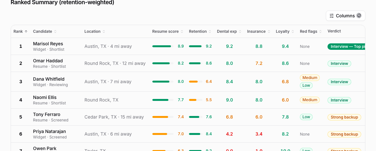This screenshot has height=151, width=376.
Task: Click the Widget · Reviewing subtitle
Action: pos(50,85)
